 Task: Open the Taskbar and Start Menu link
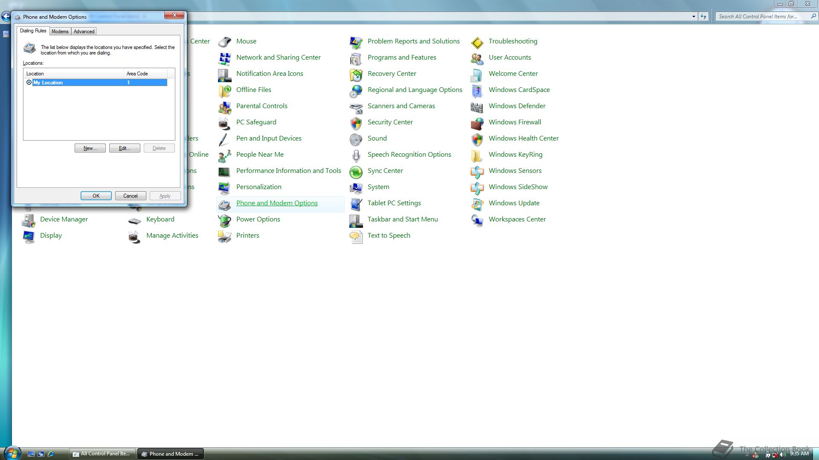403,219
